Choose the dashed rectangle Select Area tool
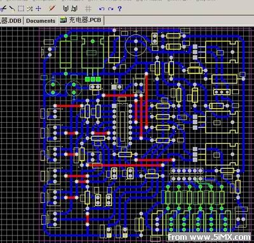 (20, 9)
